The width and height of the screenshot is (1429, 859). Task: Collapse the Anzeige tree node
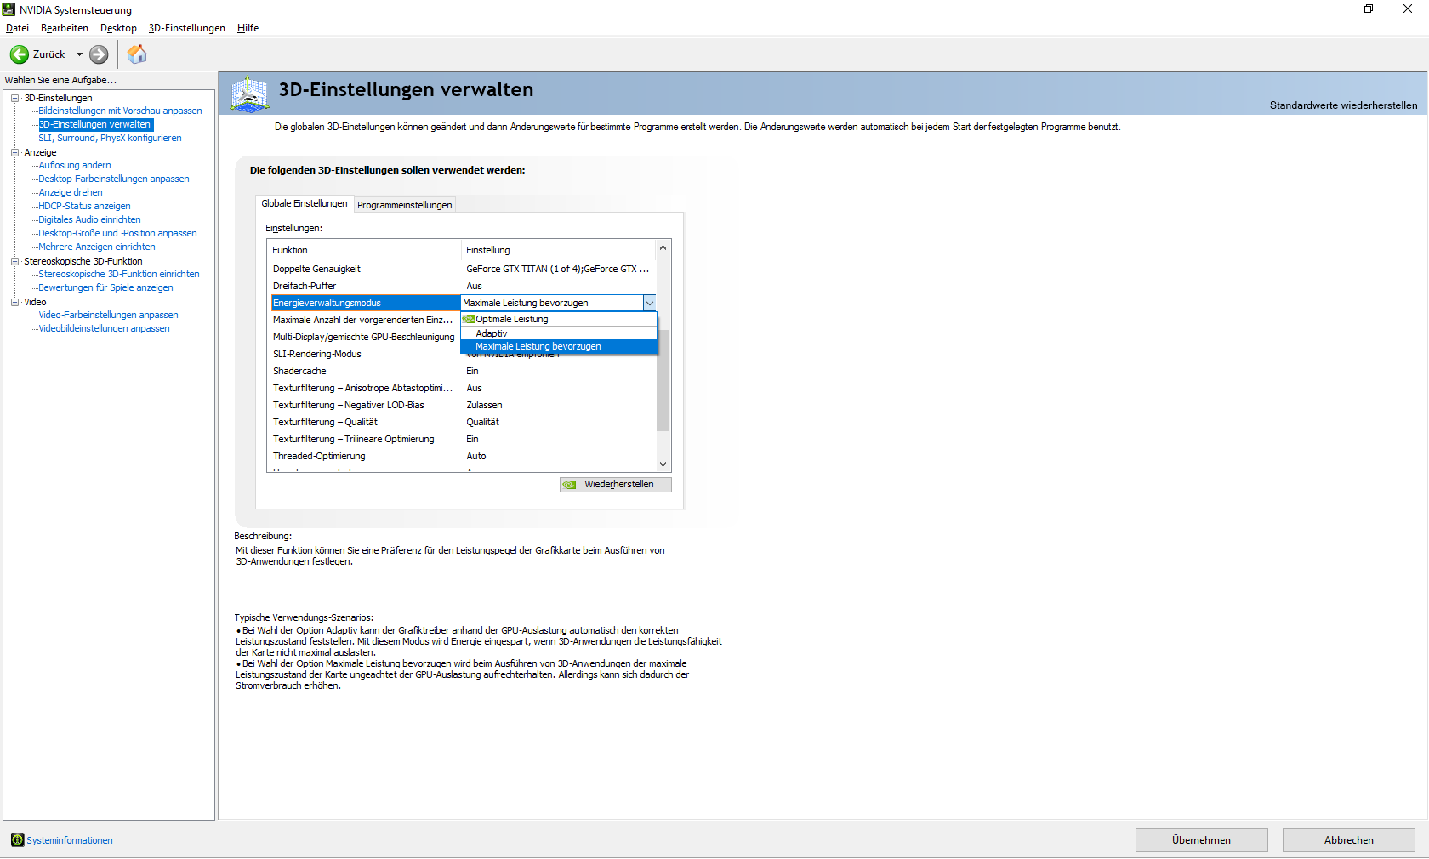[14, 152]
